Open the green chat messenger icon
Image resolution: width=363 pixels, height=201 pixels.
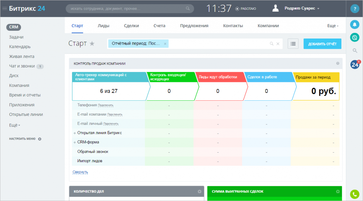(354, 37)
